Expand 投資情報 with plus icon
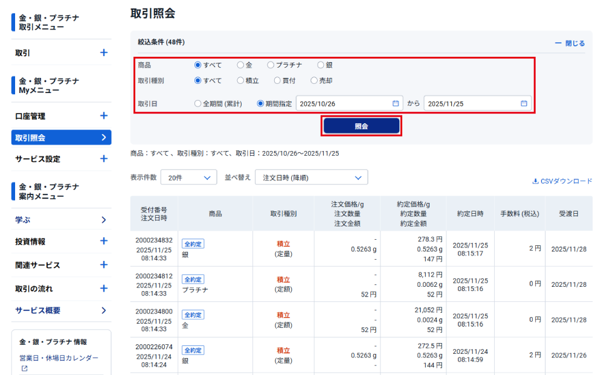 [103, 241]
